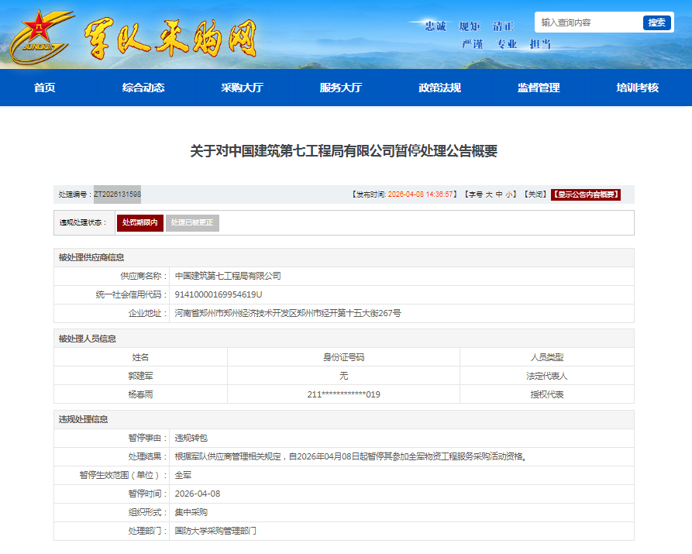
Task: Open the 综合动态 menu item
Action: [143, 88]
